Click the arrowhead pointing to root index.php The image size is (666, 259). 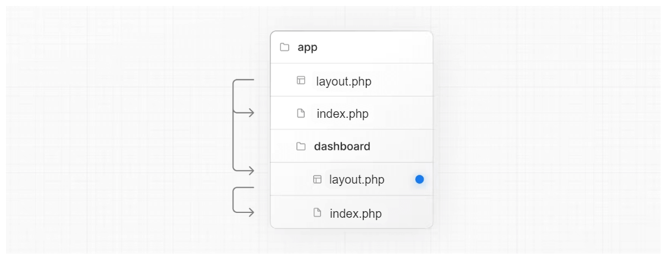click(252, 112)
